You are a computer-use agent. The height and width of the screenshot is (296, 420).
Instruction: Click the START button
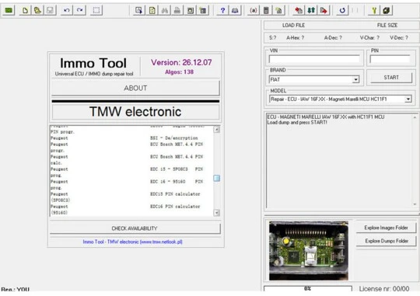coord(391,78)
